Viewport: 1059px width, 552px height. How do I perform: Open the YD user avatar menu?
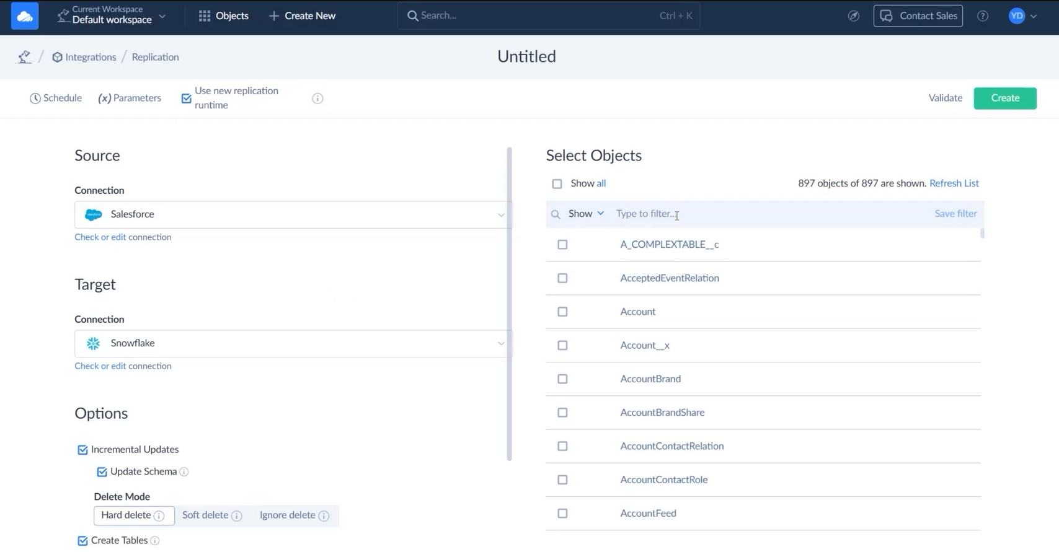pyautogui.click(x=1017, y=16)
